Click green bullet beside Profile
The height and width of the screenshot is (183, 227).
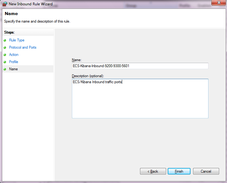point(5,62)
